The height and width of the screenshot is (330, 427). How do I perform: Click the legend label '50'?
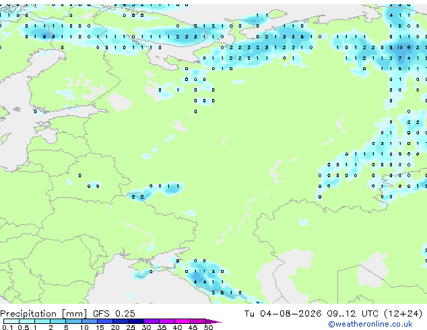point(208,327)
